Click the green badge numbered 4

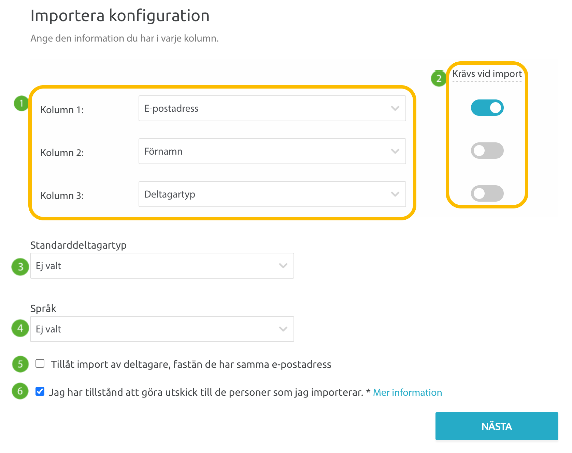[x=20, y=328]
